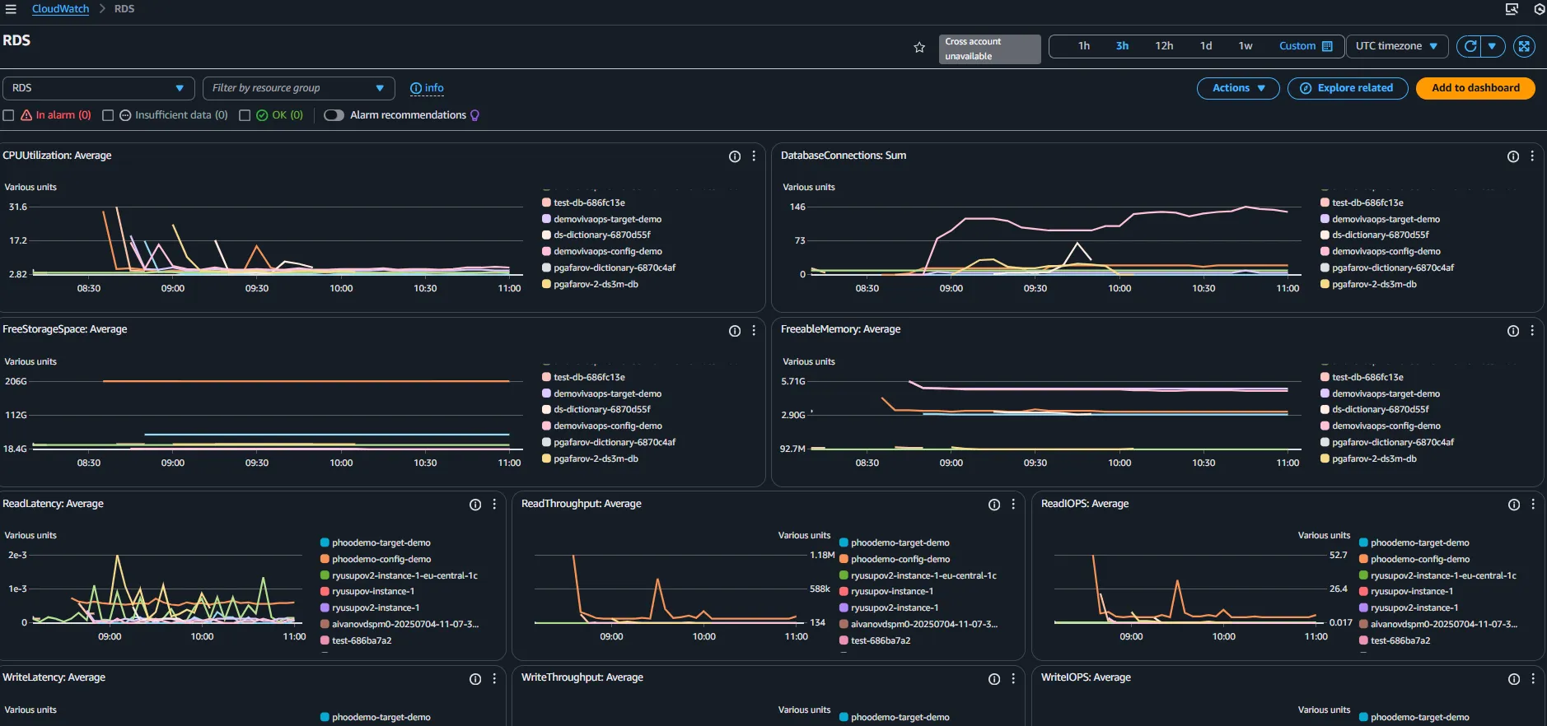The width and height of the screenshot is (1547, 726).
Task: Open ReadLatency widget three-dot menu
Action: pyautogui.click(x=494, y=505)
